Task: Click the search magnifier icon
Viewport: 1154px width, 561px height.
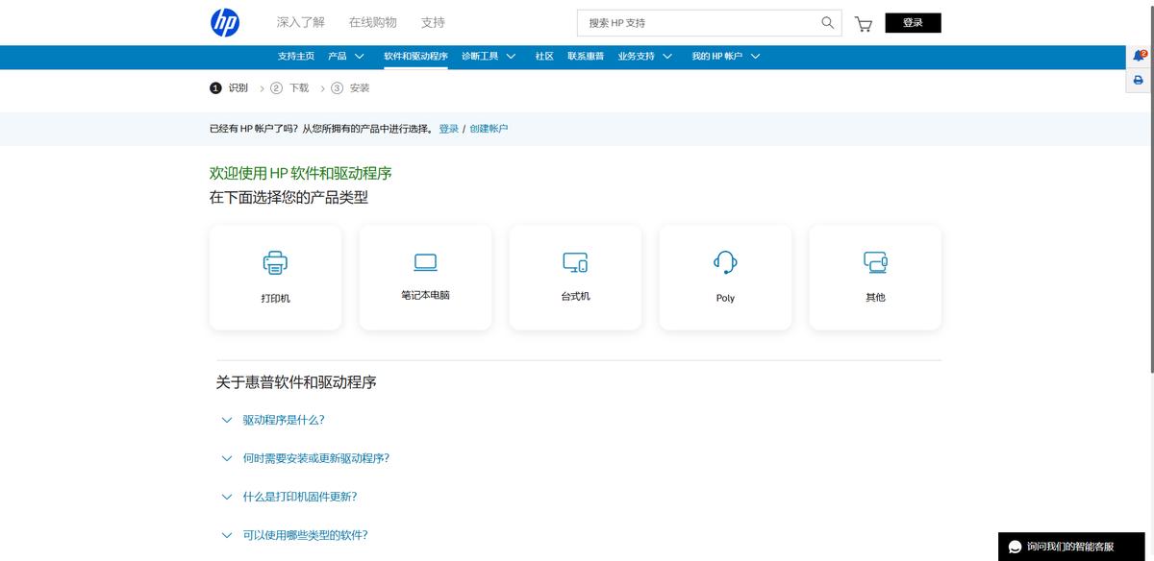Action: click(x=827, y=23)
